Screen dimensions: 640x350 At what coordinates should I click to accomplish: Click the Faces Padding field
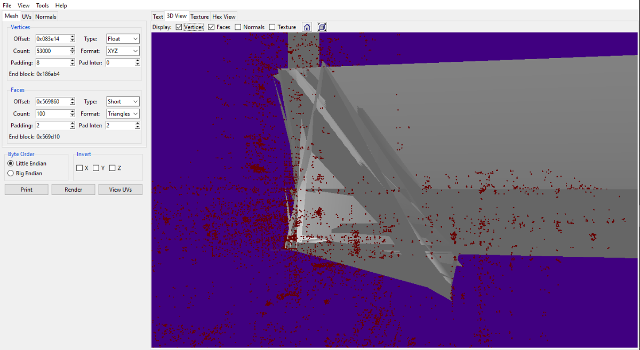point(52,125)
